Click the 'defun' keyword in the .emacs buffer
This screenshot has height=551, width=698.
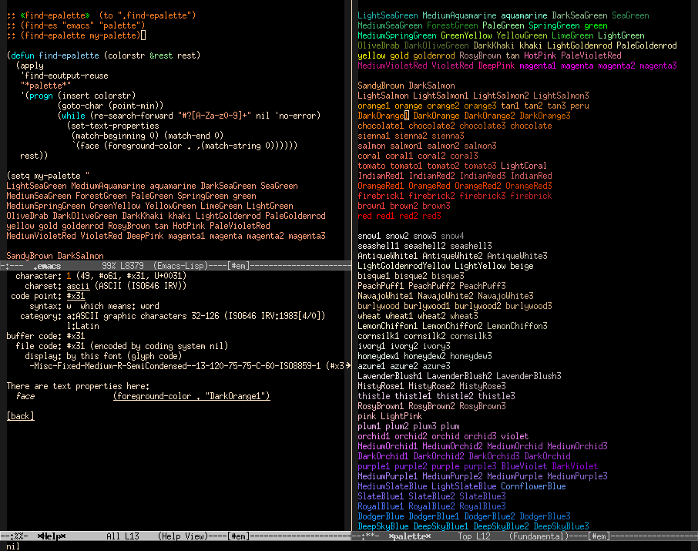(x=22, y=55)
